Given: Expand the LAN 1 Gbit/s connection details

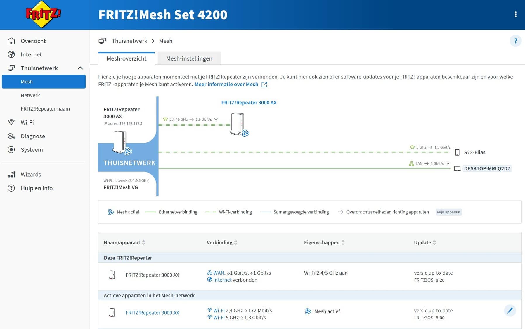Looking at the screenshot, I should (448, 163).
